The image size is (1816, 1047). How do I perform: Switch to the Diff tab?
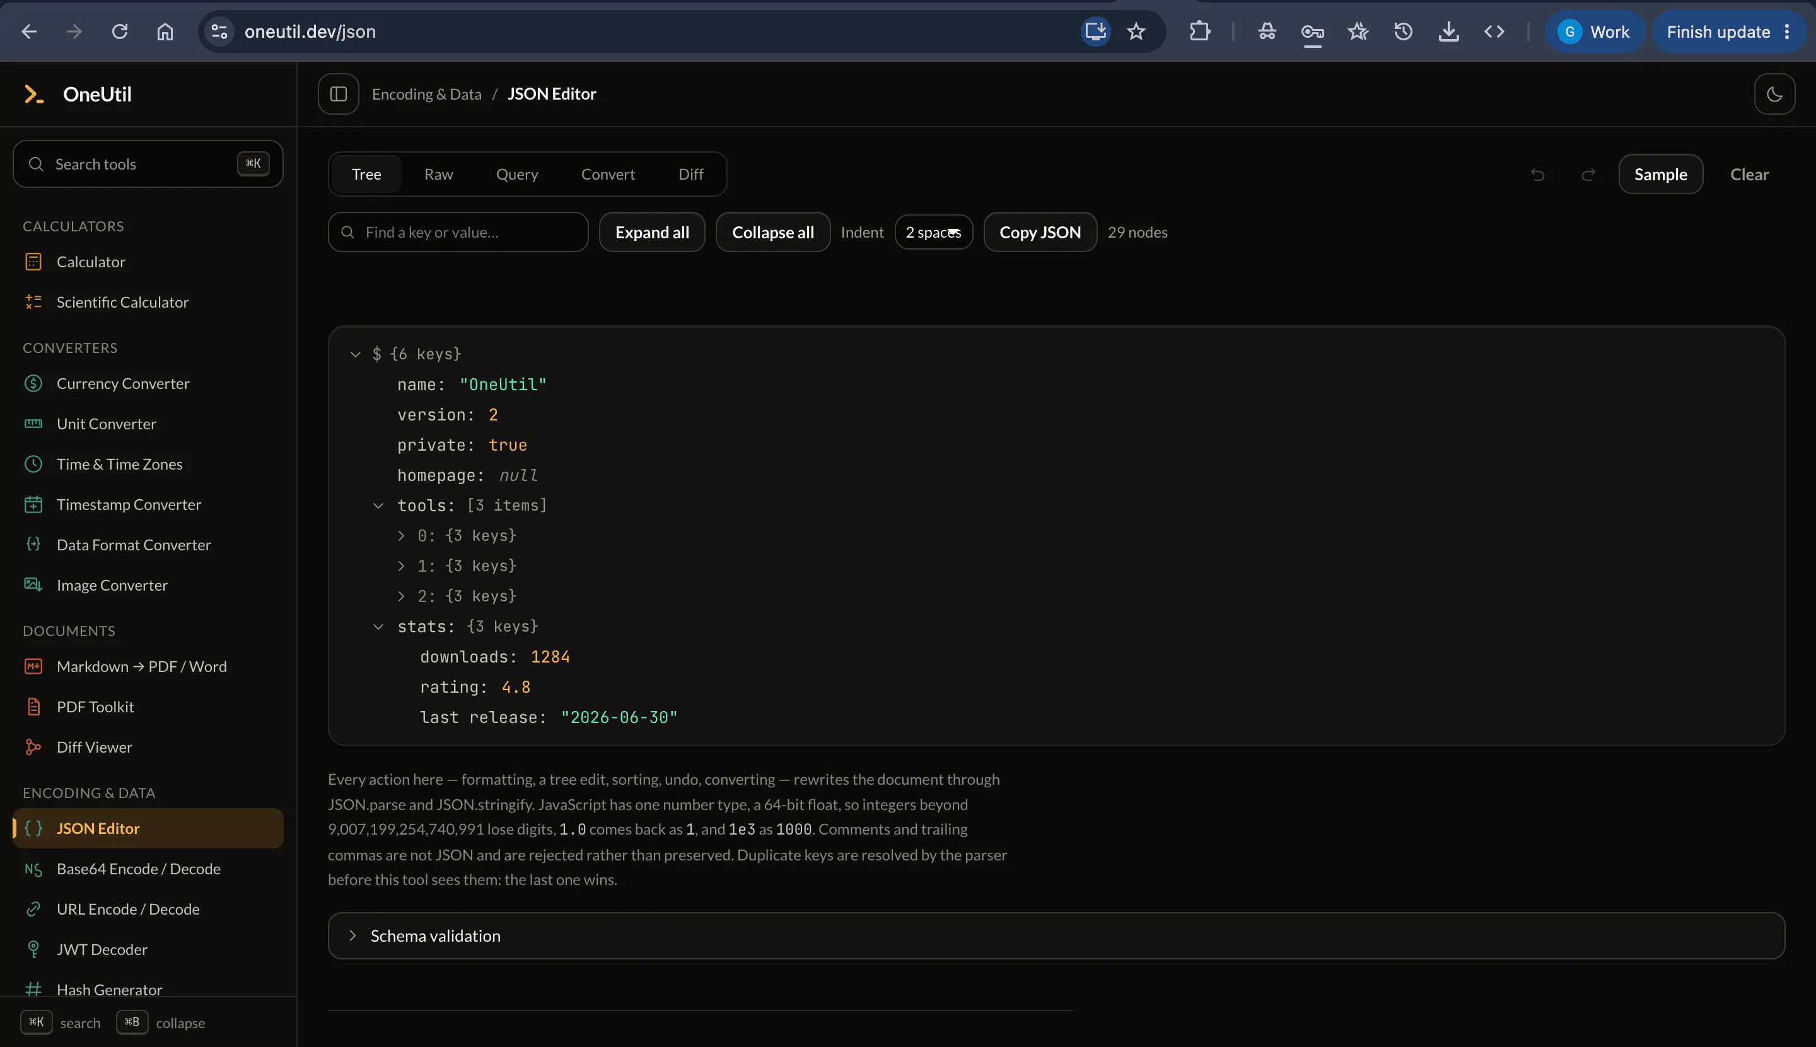[690, 174]
